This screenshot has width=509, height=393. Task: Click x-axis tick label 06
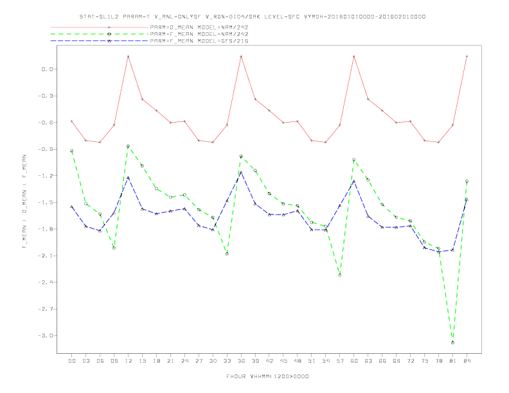pos(100,361)
